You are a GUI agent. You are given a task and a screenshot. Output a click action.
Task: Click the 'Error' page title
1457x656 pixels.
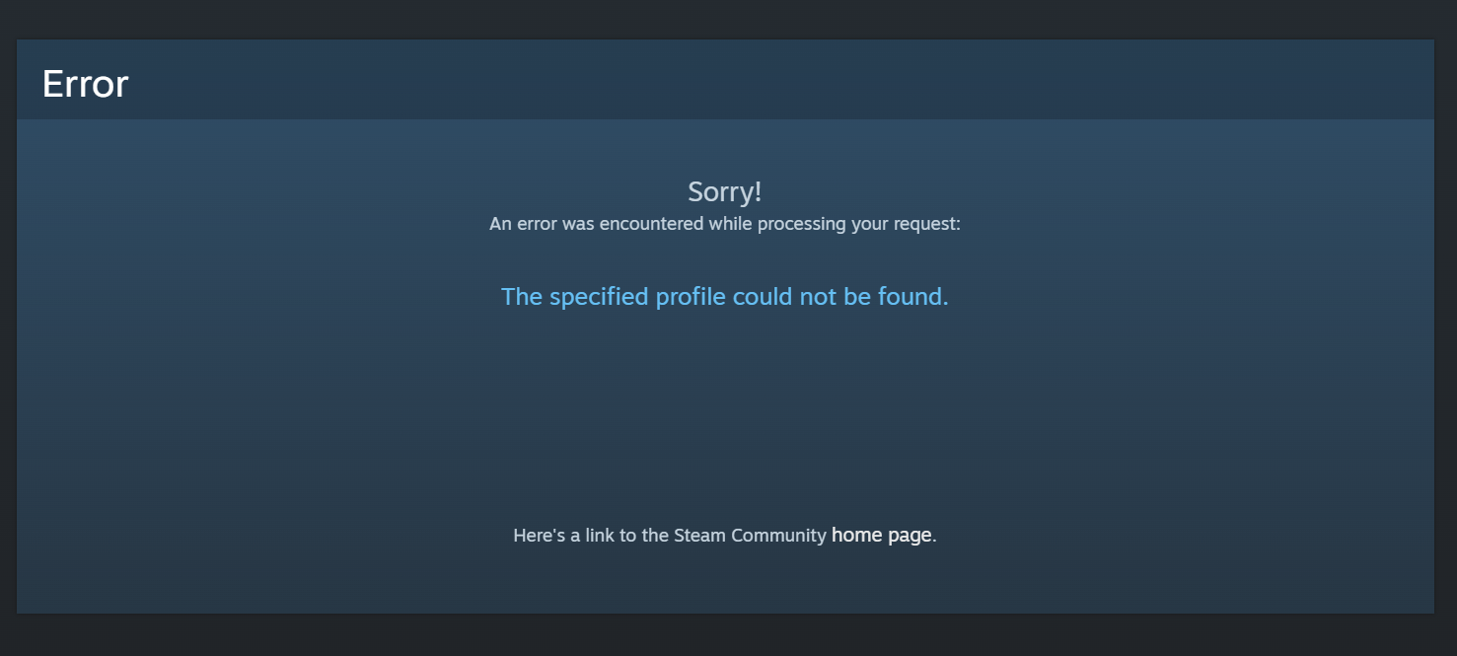click(x=85, y=84)
